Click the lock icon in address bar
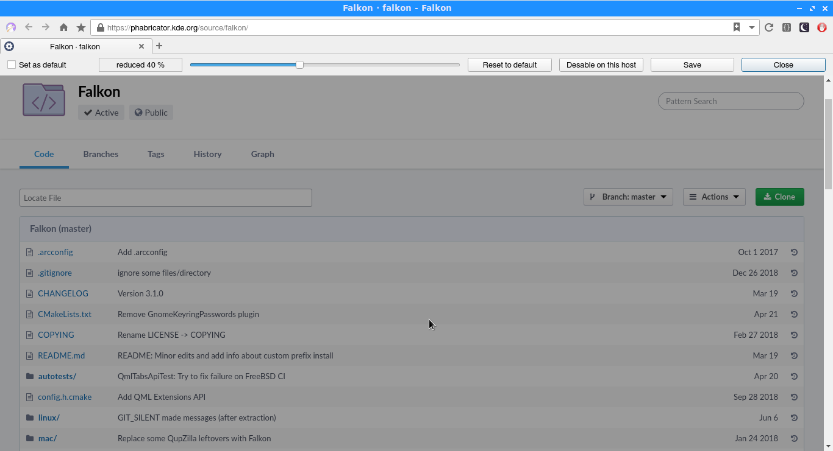 [101, 27]
